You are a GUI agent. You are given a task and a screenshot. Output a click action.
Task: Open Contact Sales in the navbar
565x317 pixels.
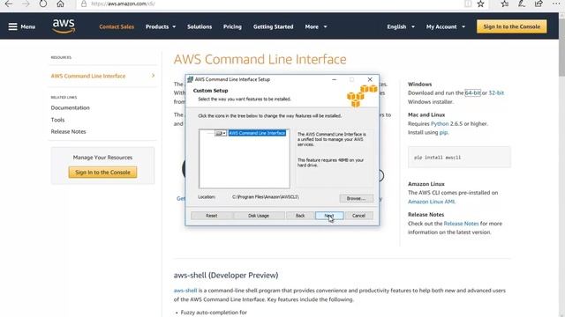(117, 26)
